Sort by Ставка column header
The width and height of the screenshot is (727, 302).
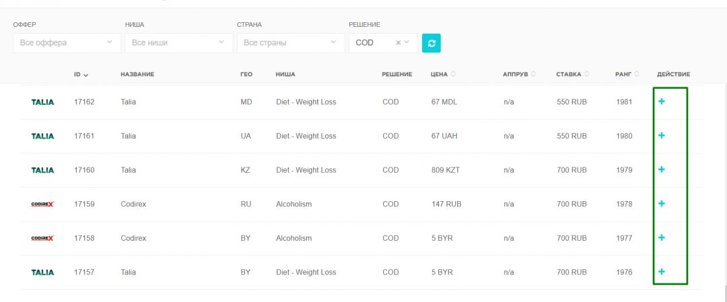573,74
